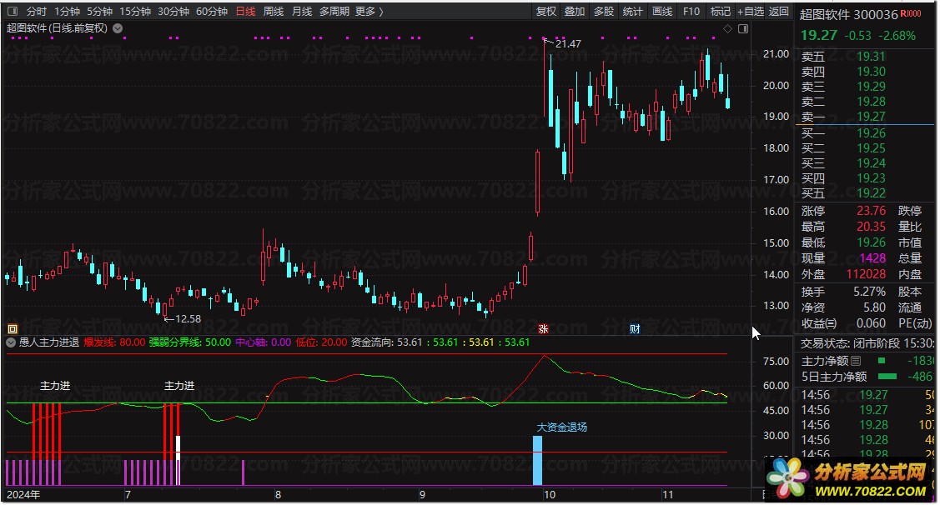Click the 爆发线: 80.00 indicator value
This screenshot has height=505, width=940.
click(114, 342)
